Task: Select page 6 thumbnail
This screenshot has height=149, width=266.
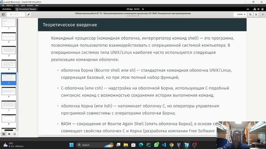Action: coord(9,91)
